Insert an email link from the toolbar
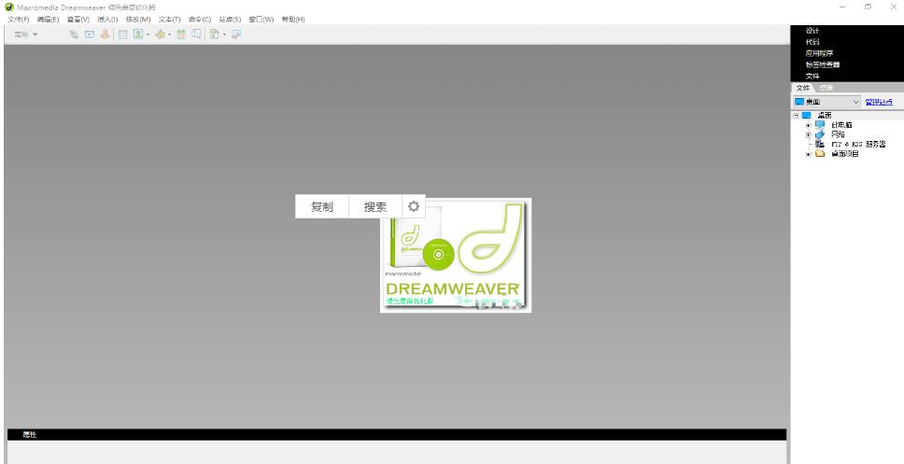The image size is (904, 464). pyautogui.click(x=90, y=35)
